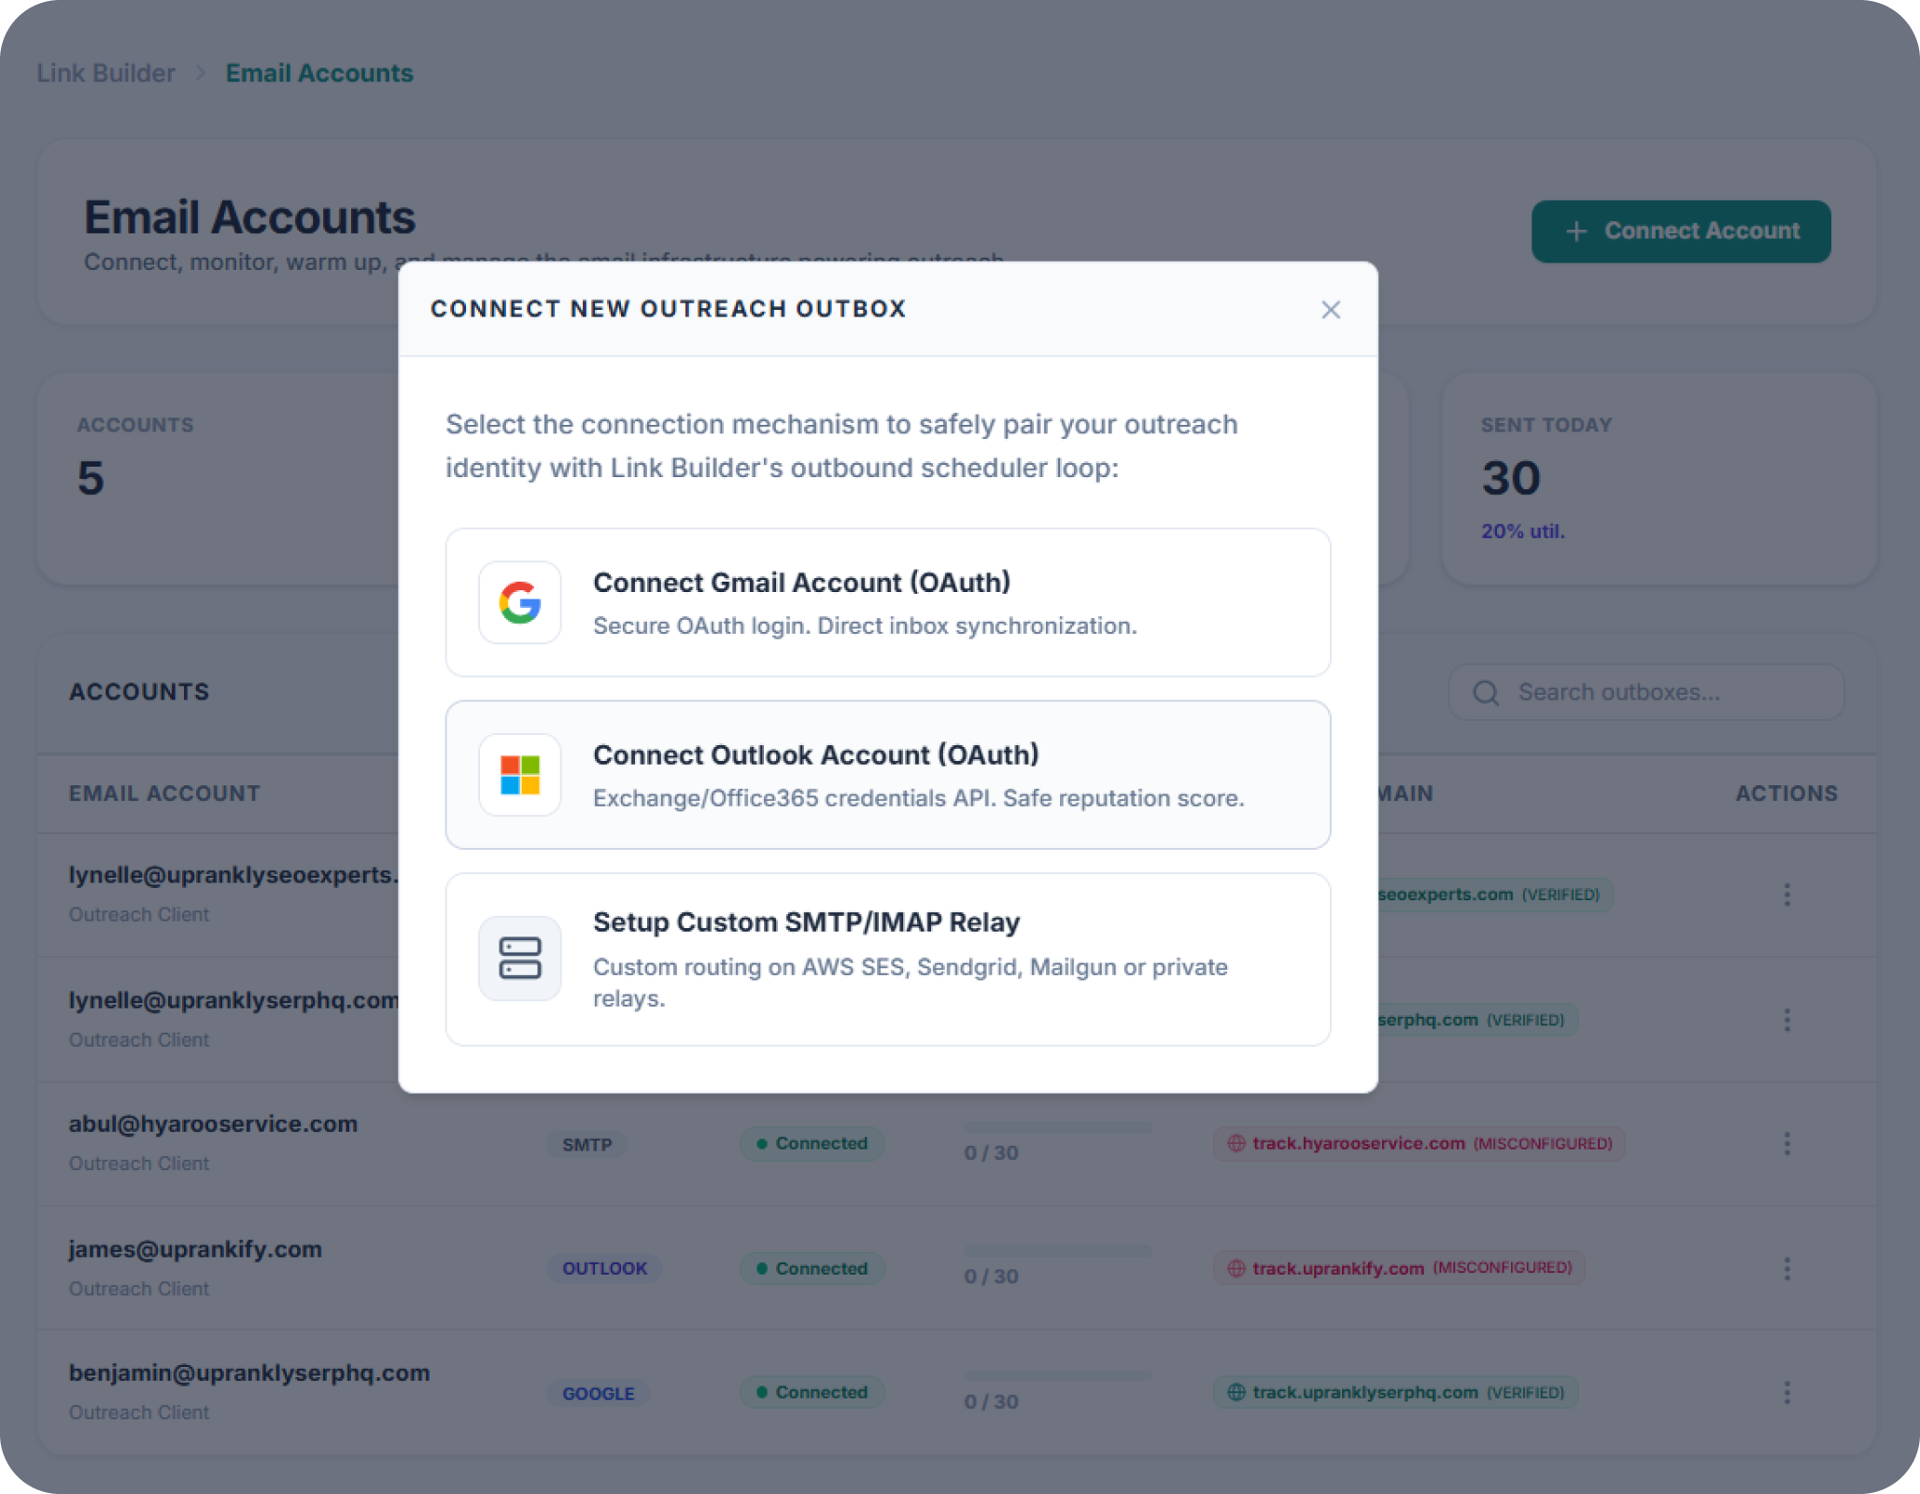The width and height of the screenshot is (1920, 1494).
Task: Click usage progress bar for james@uprankify.com
Action: click(1058, 1251)
